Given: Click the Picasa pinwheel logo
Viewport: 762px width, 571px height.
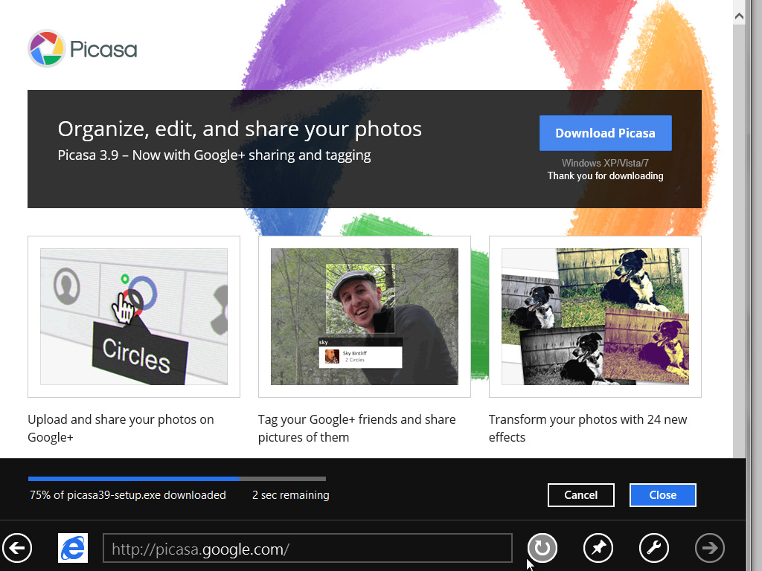Looking at the screenshot, I should 45,48.
